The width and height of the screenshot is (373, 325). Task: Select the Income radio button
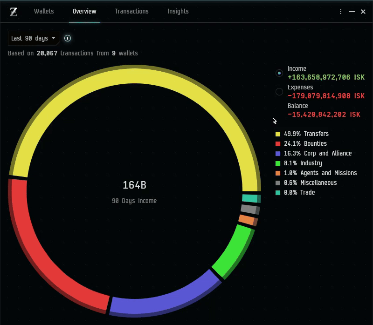pos(279,73)
